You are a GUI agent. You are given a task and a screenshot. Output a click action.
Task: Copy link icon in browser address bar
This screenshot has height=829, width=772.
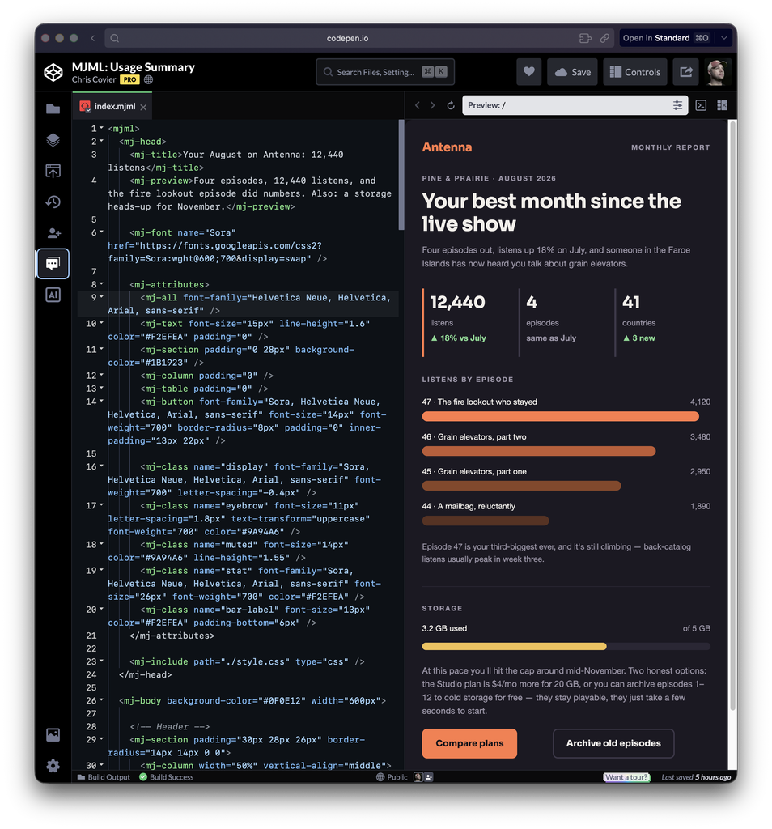(604, 38)
